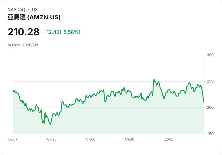The width and height of the screenshot is (222, 155).
Task: Click the NASDAQ exchange label
Action: coord(16,10)
